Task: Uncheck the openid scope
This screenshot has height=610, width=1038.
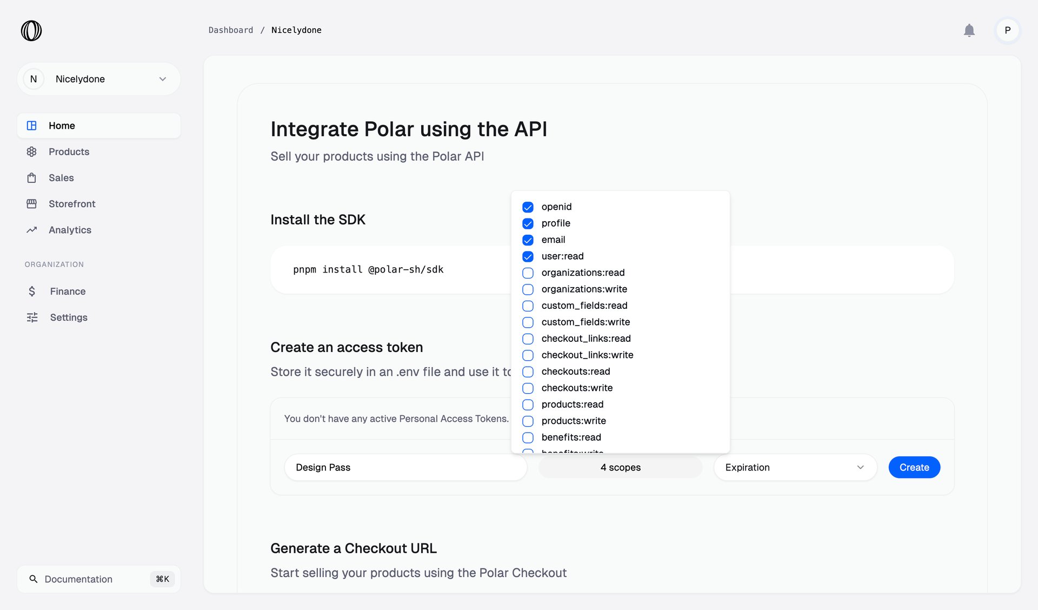Action: pyautogui.click(x=528, y=207)
